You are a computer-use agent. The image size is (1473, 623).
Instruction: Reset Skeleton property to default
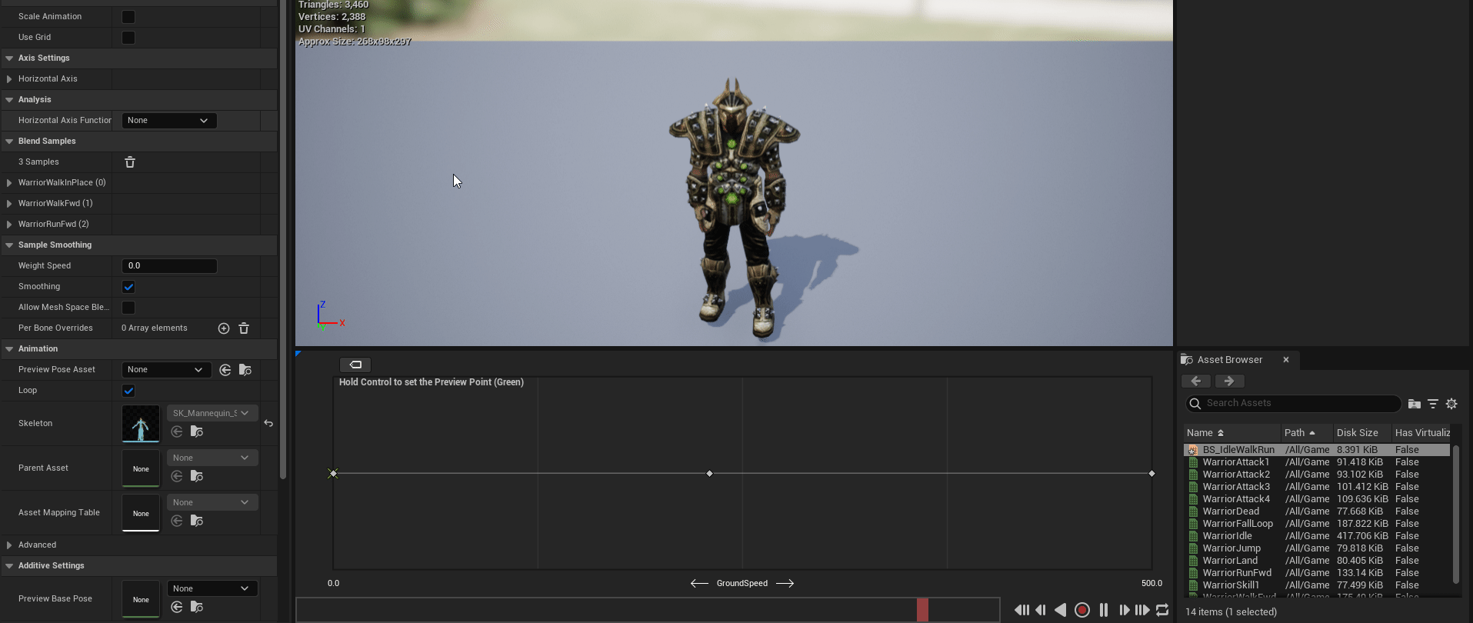(268, 424)
